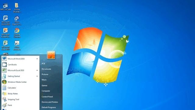Select the Mavis Beacon desktop icon
The height and width of the screenshot is (110, 195).
(17, 20)
